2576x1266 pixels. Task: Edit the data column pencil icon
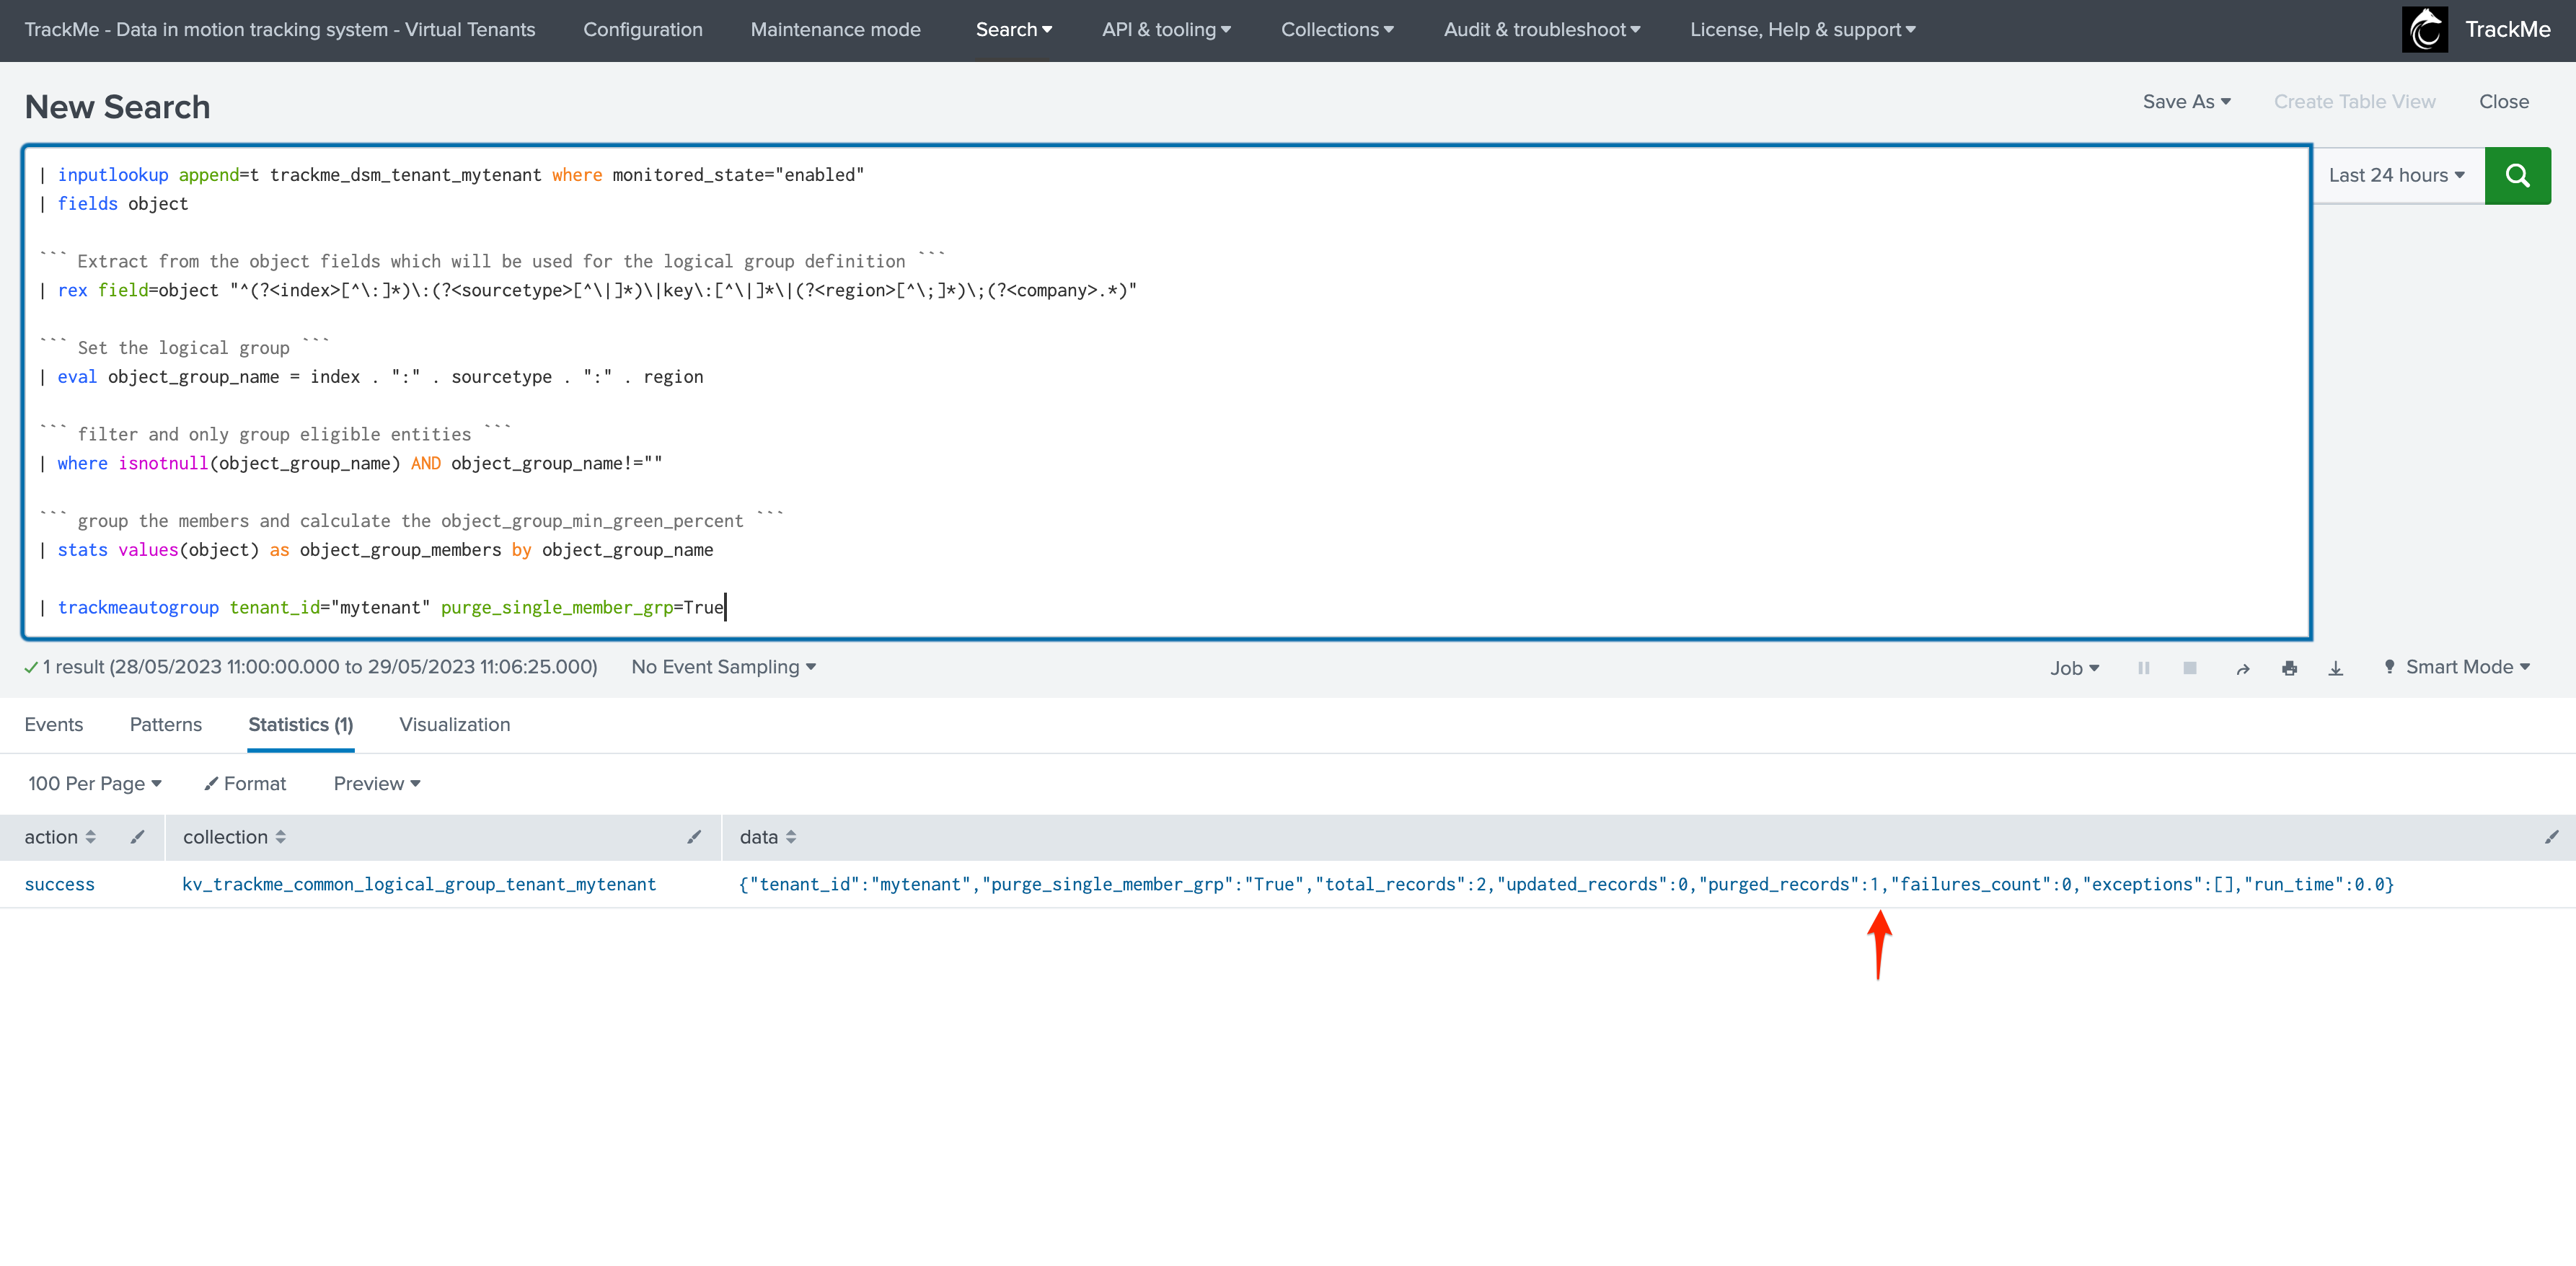(x=2552, y=837)
